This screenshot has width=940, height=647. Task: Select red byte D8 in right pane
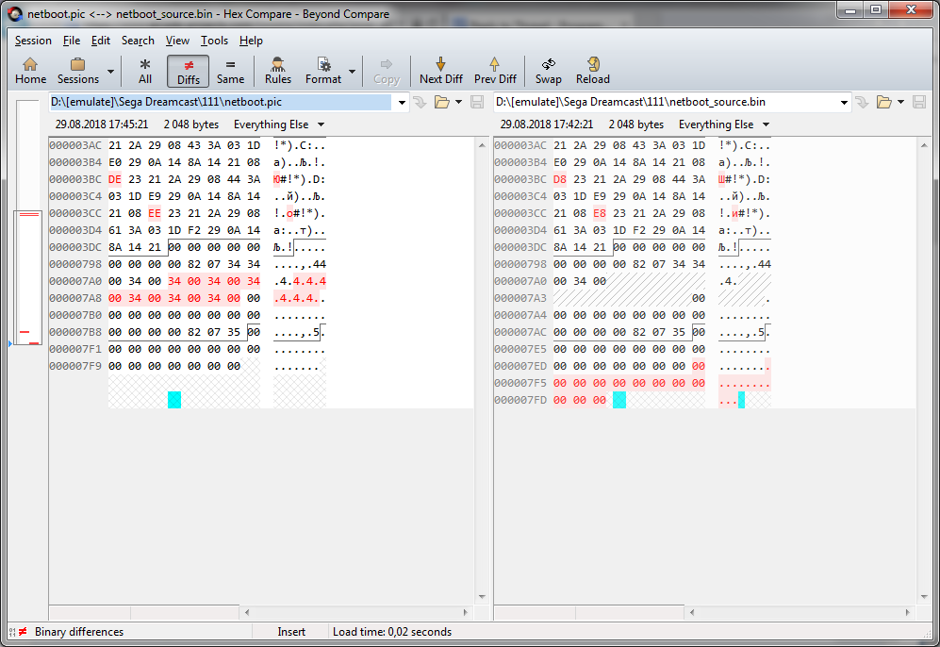[x=560, y=179]
